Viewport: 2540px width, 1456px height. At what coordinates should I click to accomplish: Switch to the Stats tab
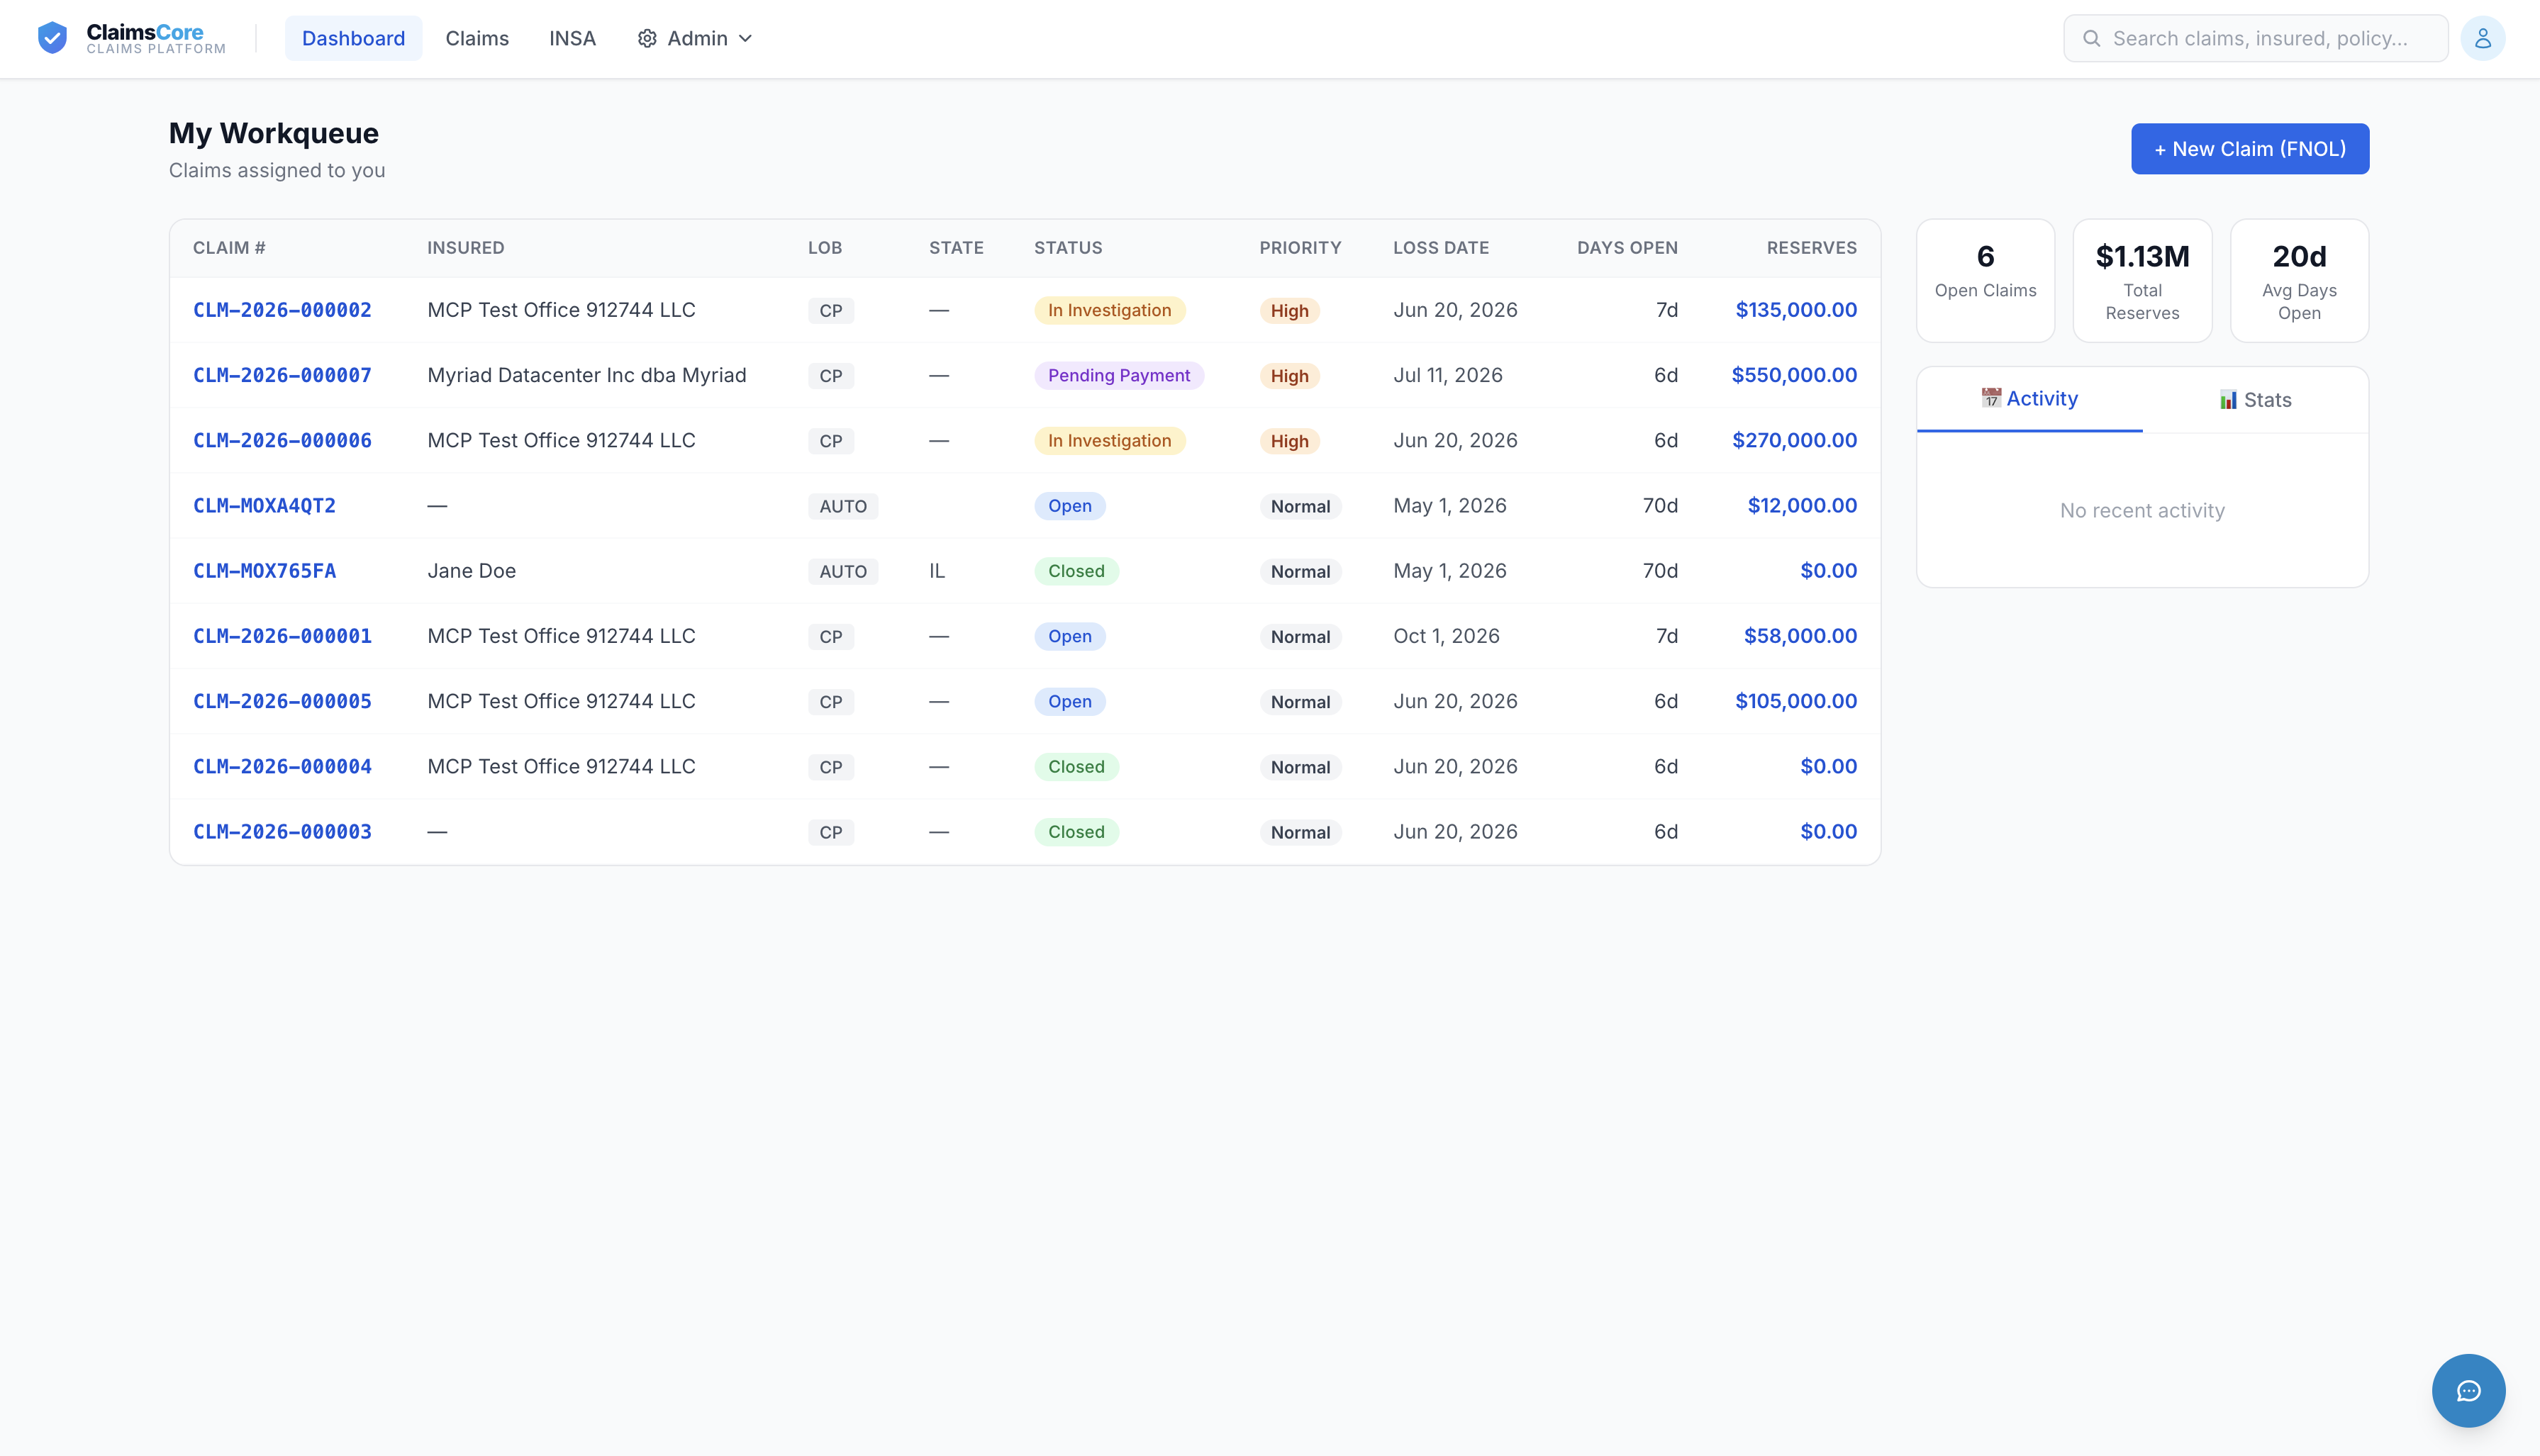pos(2255,400)
